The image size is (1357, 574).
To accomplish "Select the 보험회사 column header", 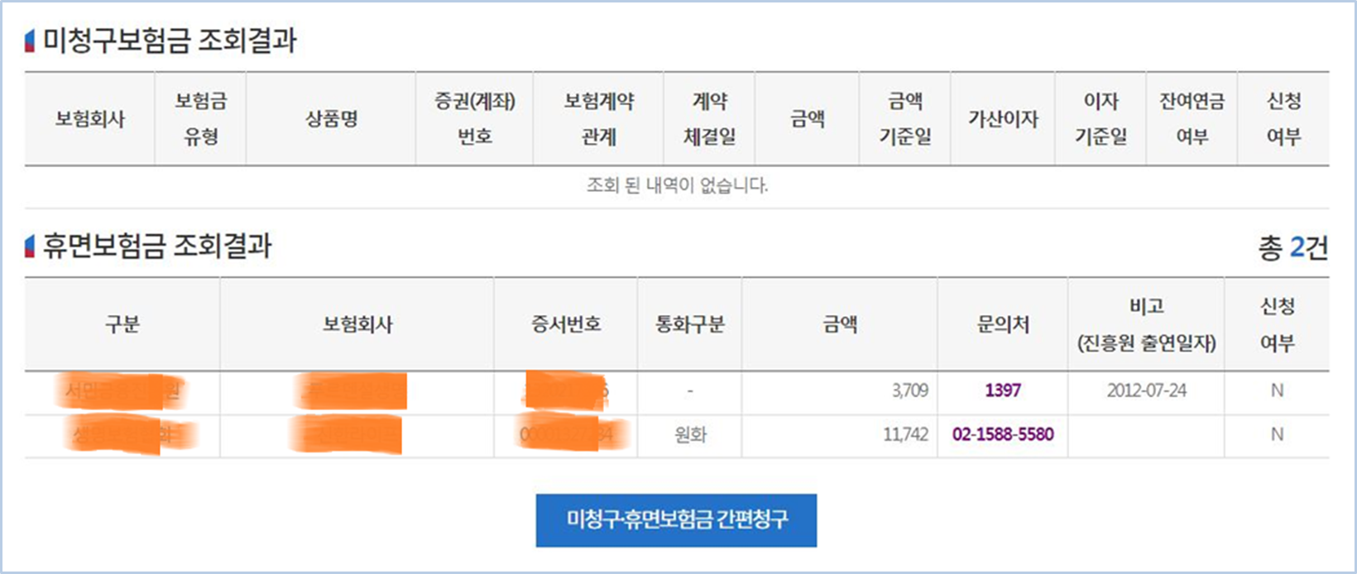I will pos(89,117).
